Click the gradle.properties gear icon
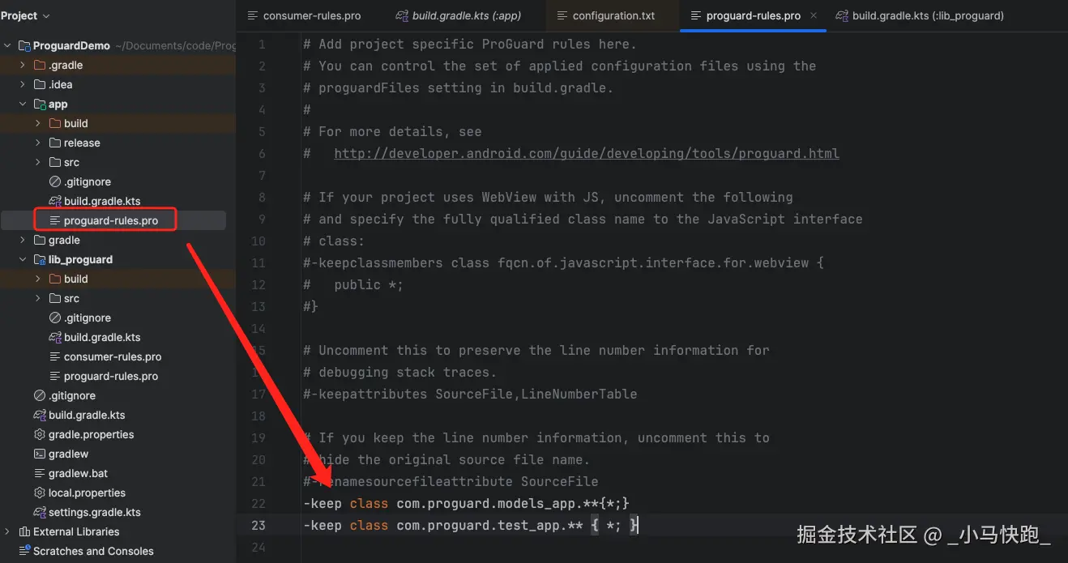 point(40,435)
